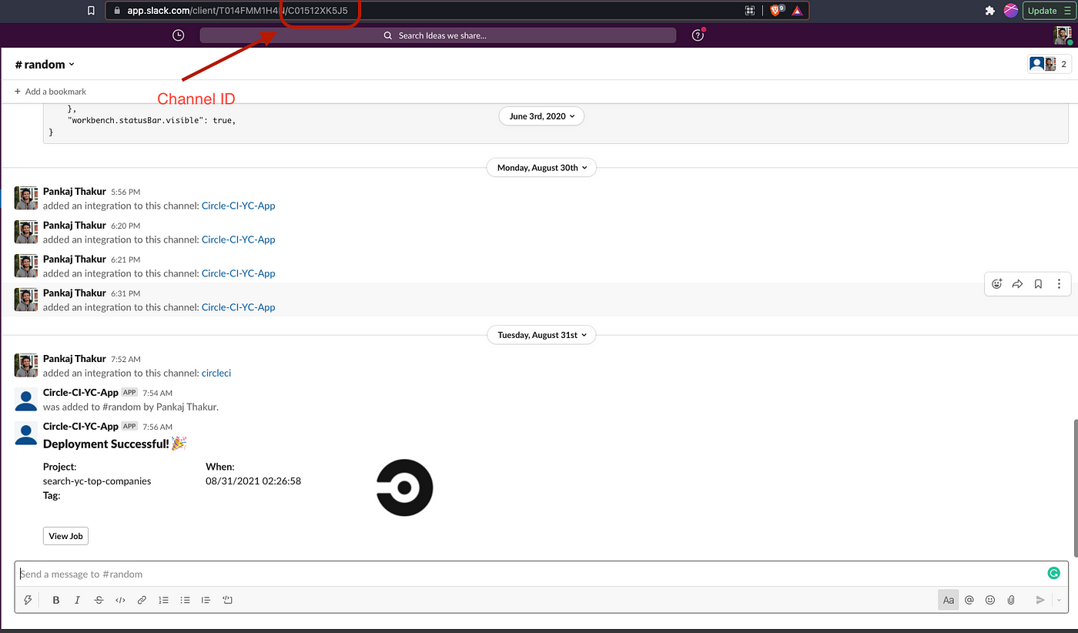Add a reaction to the 6:31 PM message
Viewport: 1078px width, 633px height.
pos(996,283)
